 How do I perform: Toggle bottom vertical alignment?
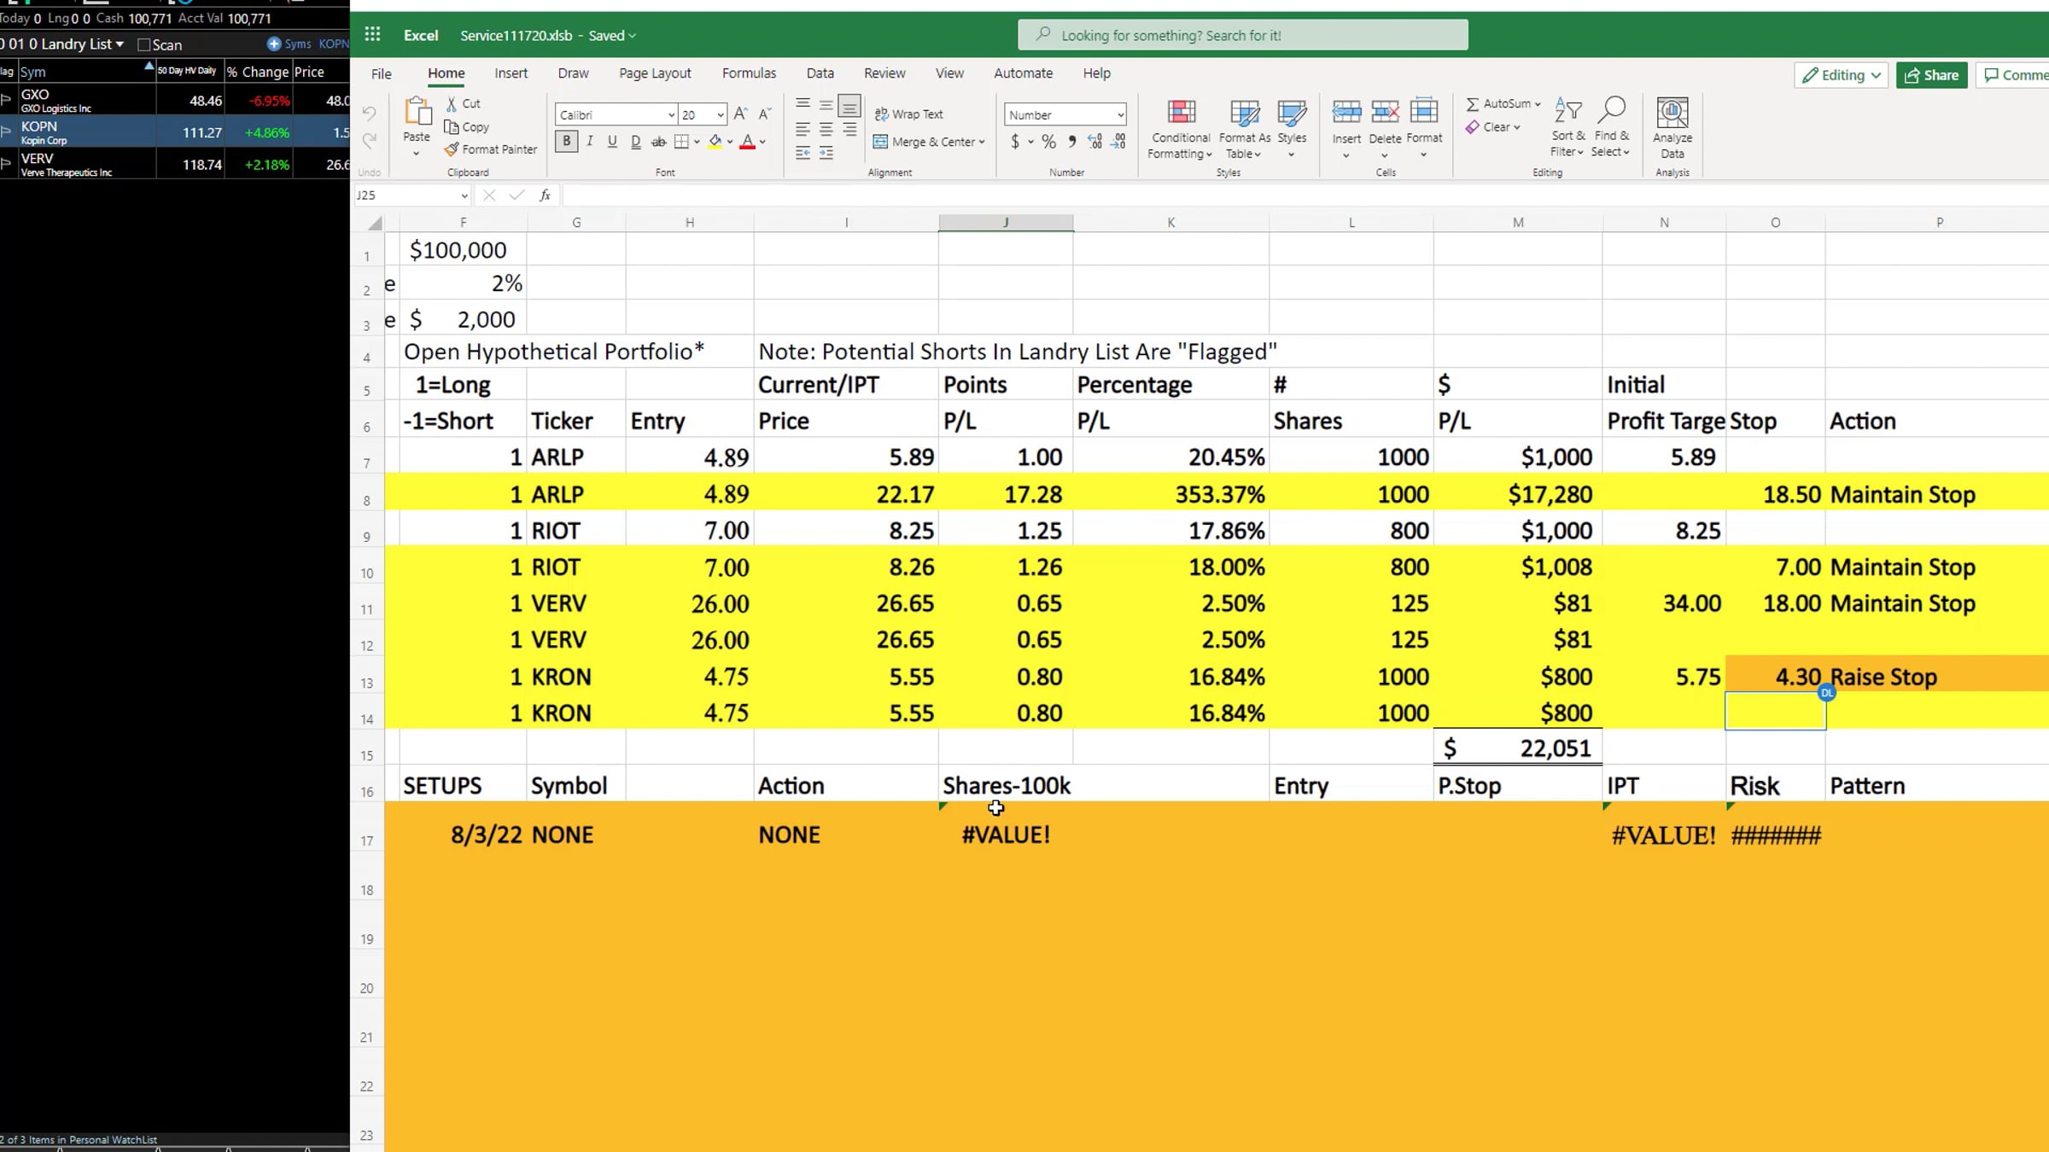point(849,106)
